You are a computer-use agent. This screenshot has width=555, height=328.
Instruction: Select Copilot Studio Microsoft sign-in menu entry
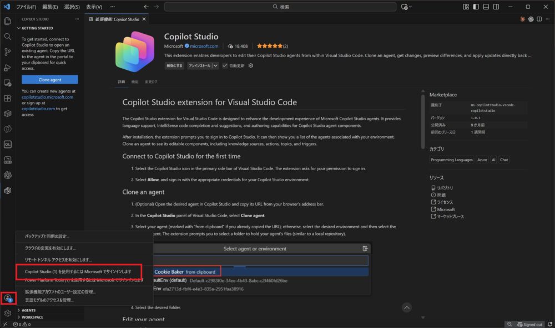coord(78,271)
